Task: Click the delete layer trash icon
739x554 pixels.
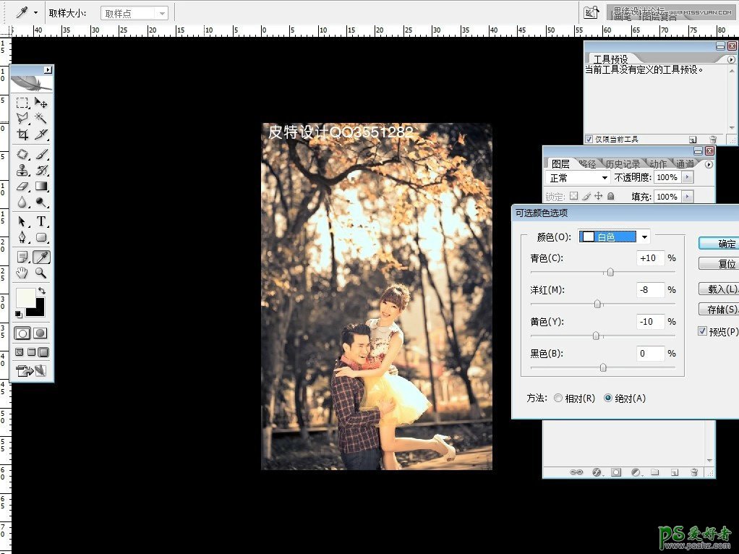Action: pyautogui.click(x=694, y=472)
